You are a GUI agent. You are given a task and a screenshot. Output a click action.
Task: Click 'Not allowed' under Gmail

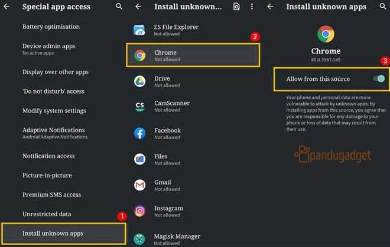[x=167, y=189]
